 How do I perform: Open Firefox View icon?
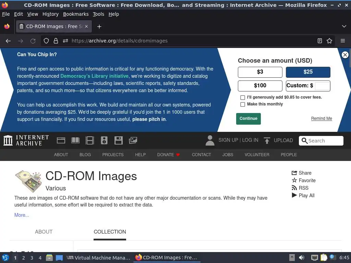pyautogui.click(x=7, y=26)
